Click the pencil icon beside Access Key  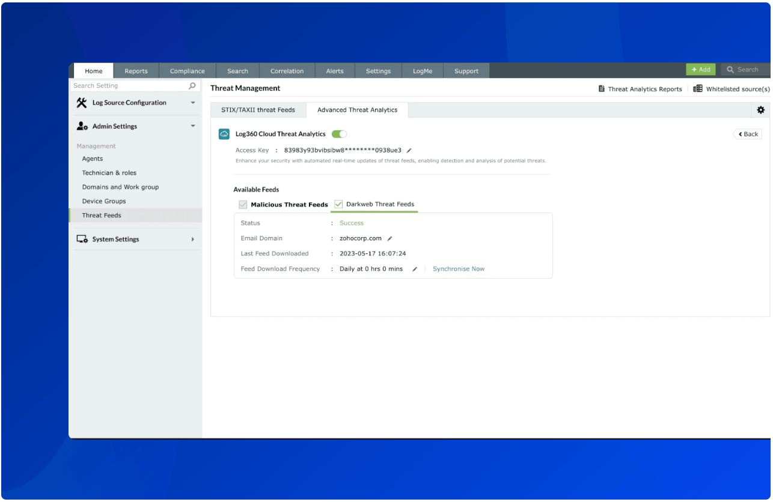click(x=409, y=150)
